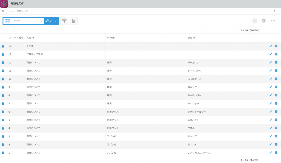This screenshot has width=281, height=163.
Task: Sort by レコード番号 column header
Action: pos(16,38)
